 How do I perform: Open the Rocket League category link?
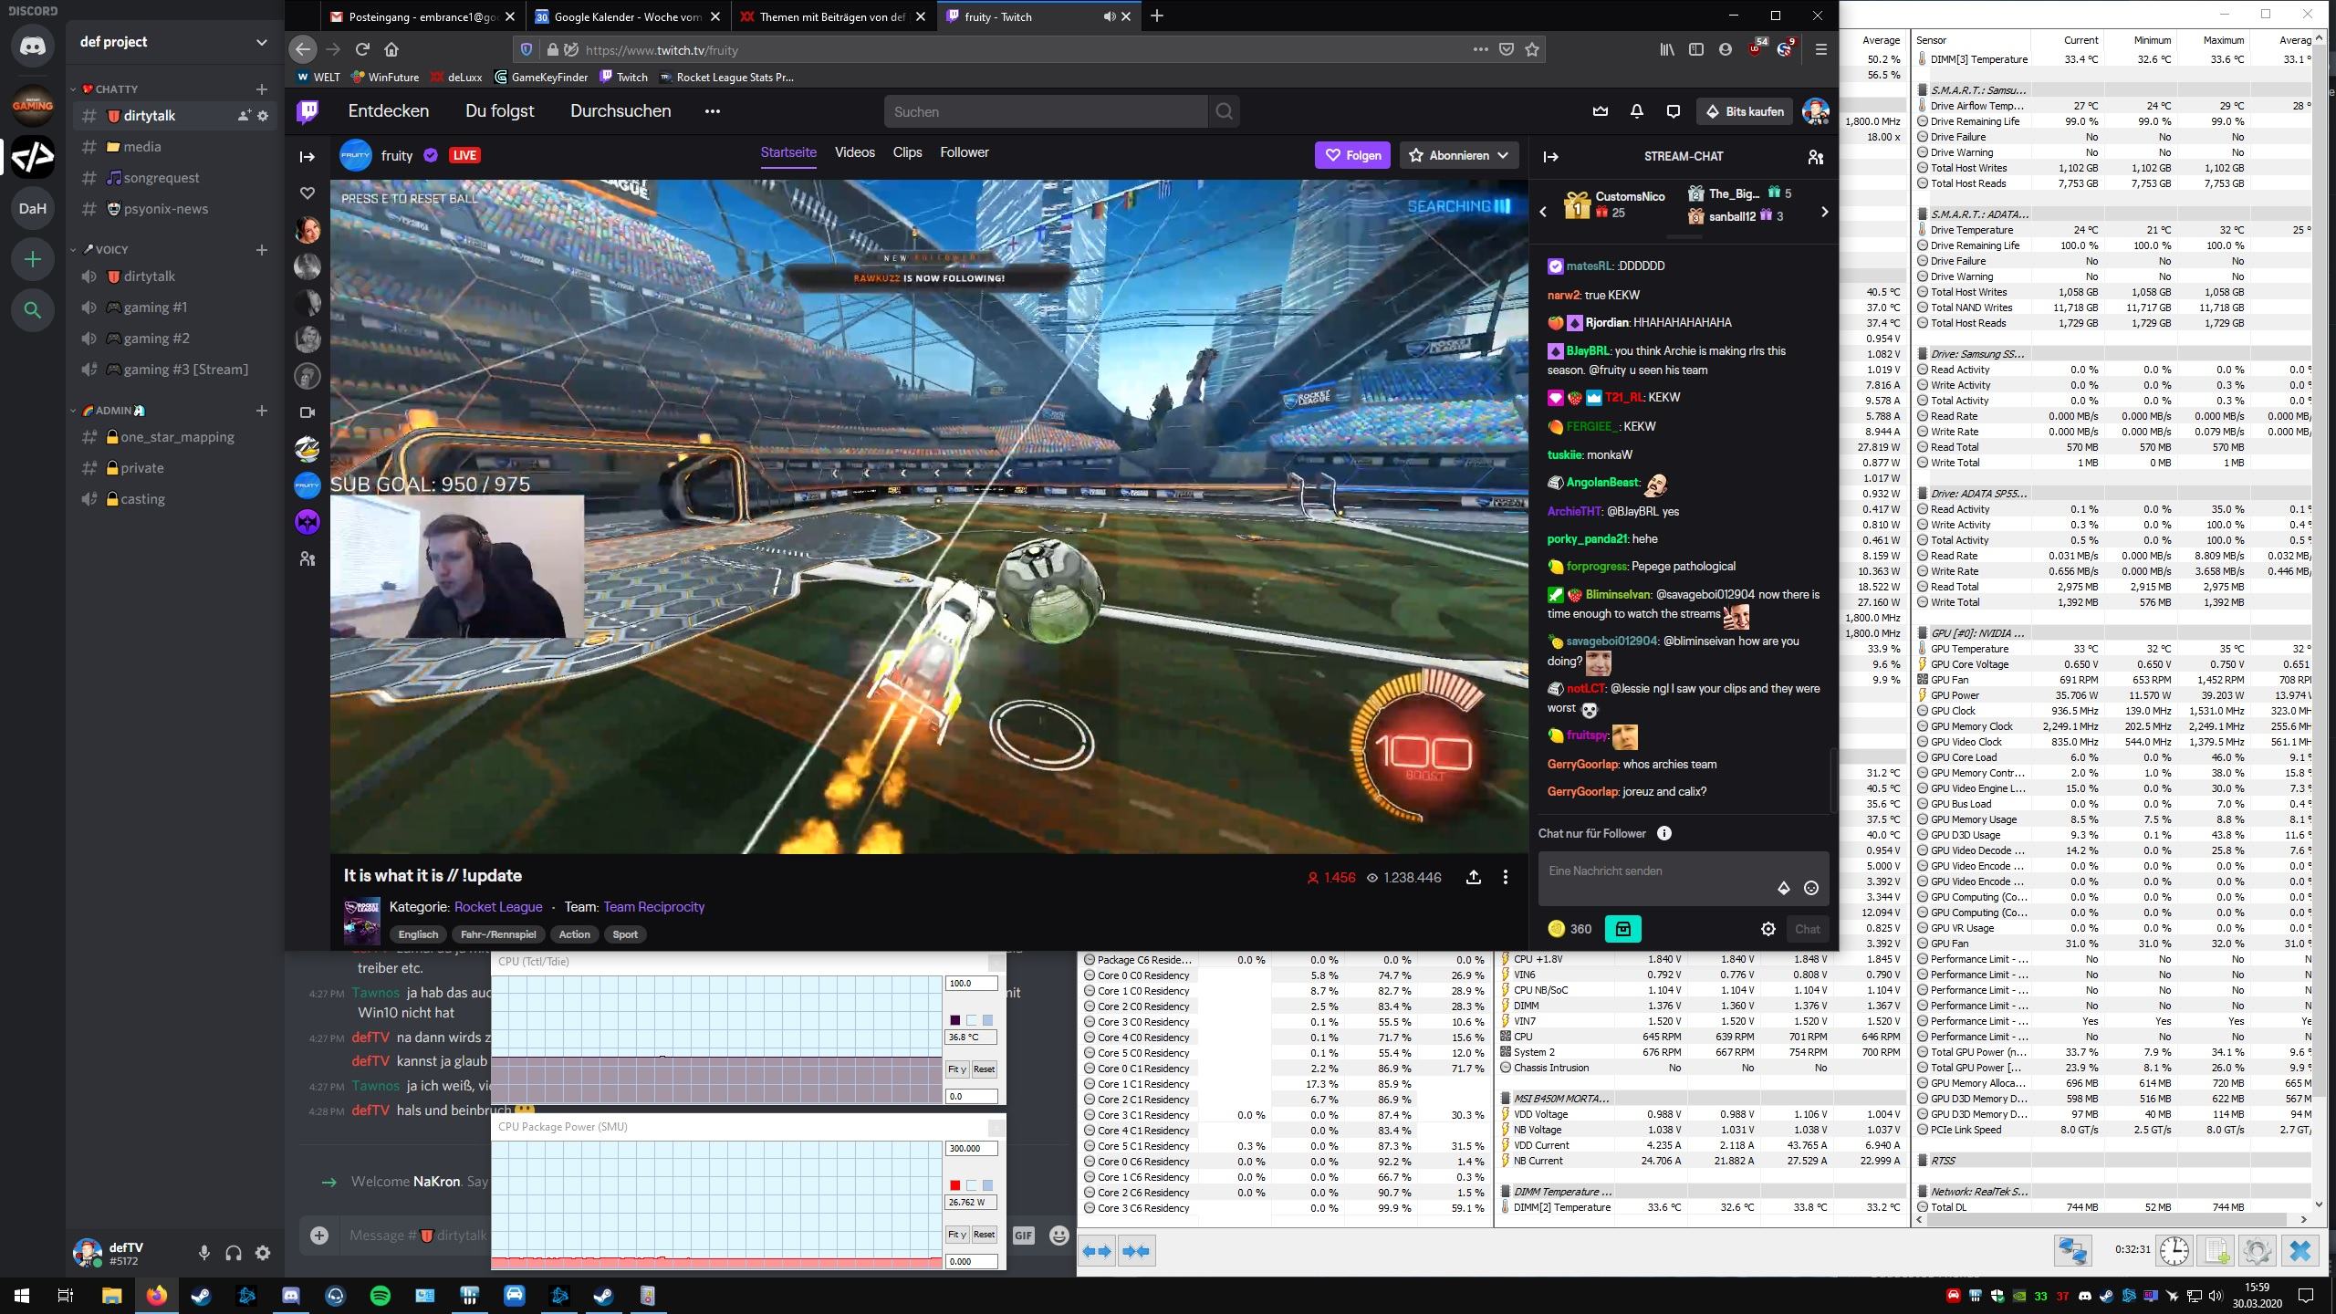pyautogui.click(x=498, y=906)
